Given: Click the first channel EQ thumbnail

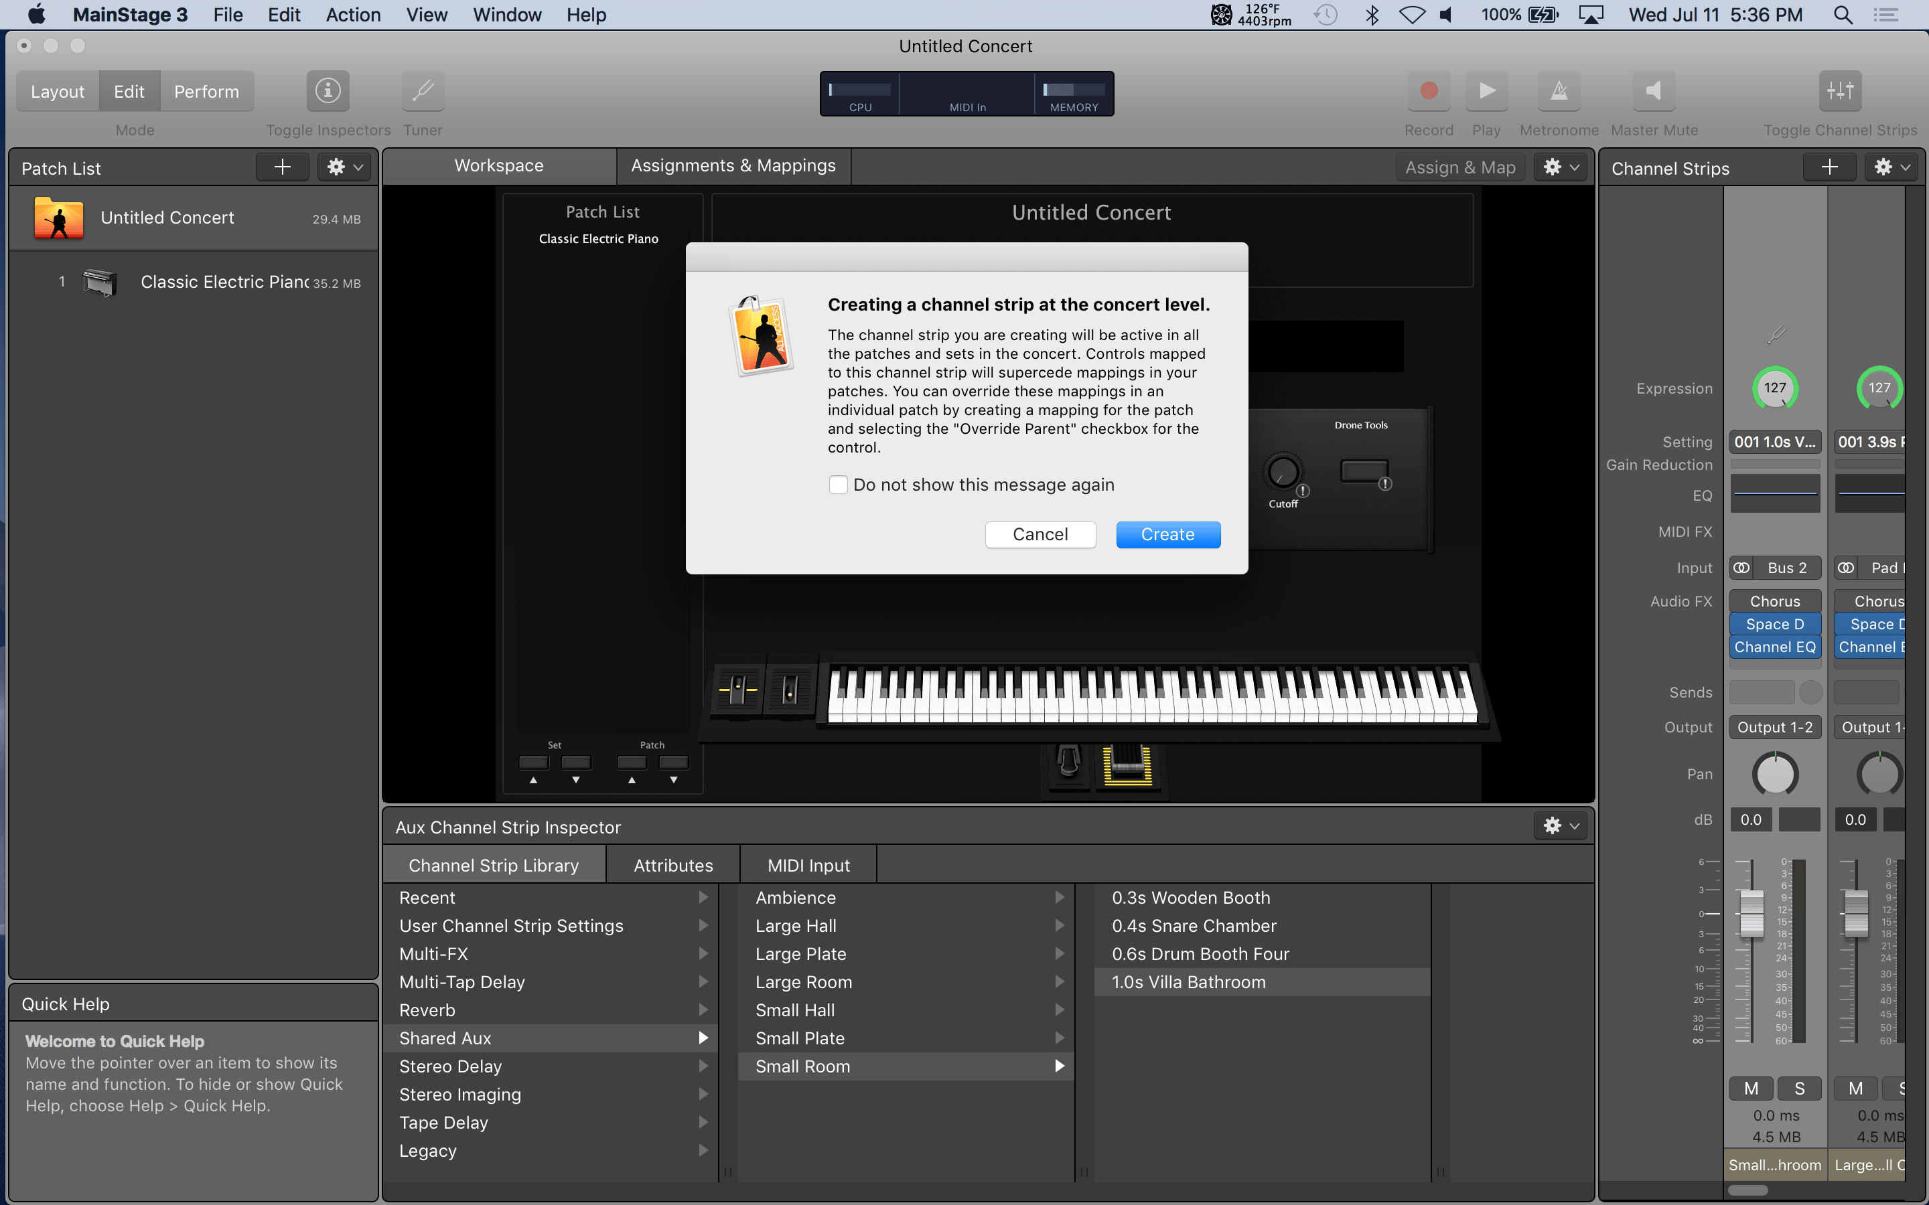Looking at the screenshot, I should [1775, 493].
